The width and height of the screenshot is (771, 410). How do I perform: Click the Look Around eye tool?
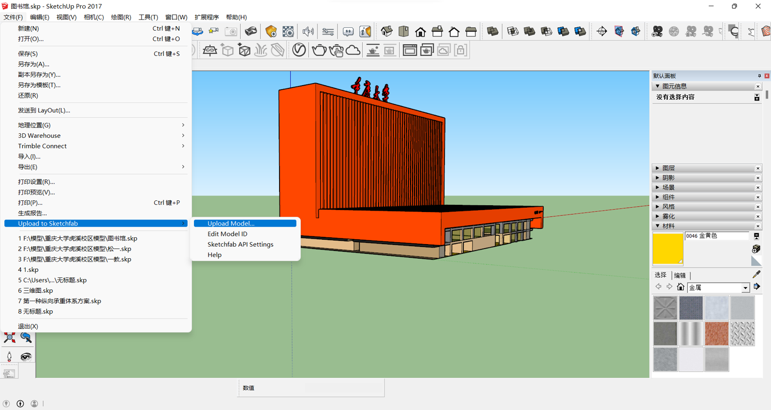(26, 357)
